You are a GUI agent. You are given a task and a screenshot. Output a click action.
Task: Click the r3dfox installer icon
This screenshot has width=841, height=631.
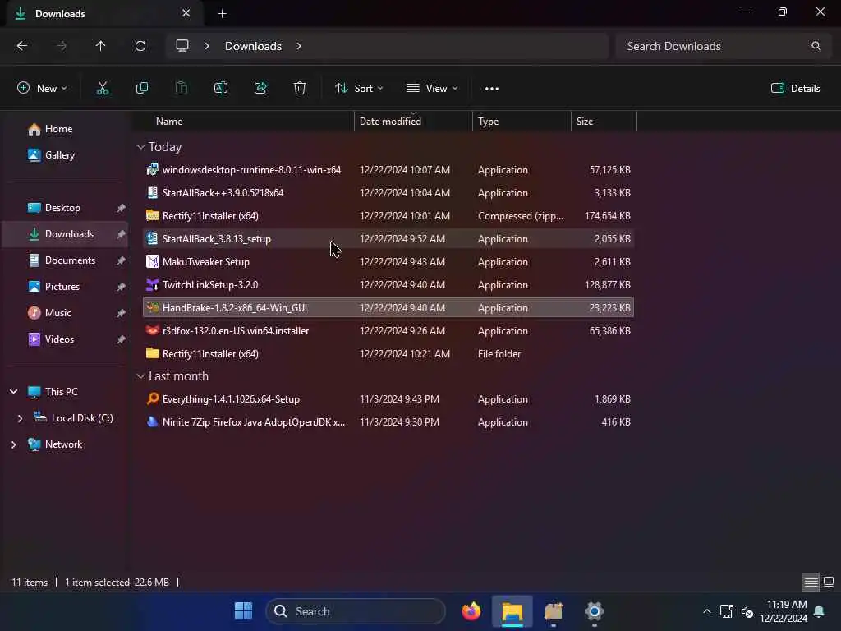(x=152, y=331)
